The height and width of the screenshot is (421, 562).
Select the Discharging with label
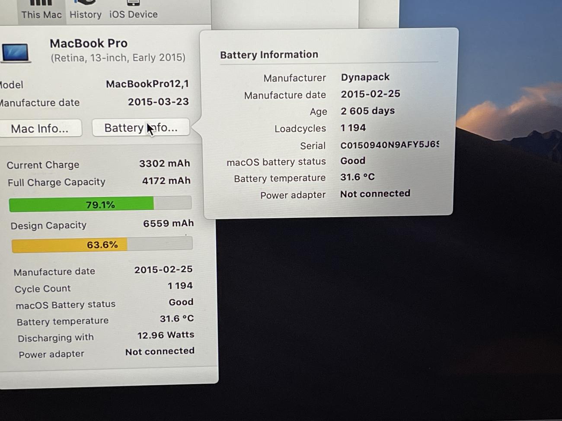tap(56, 338)
